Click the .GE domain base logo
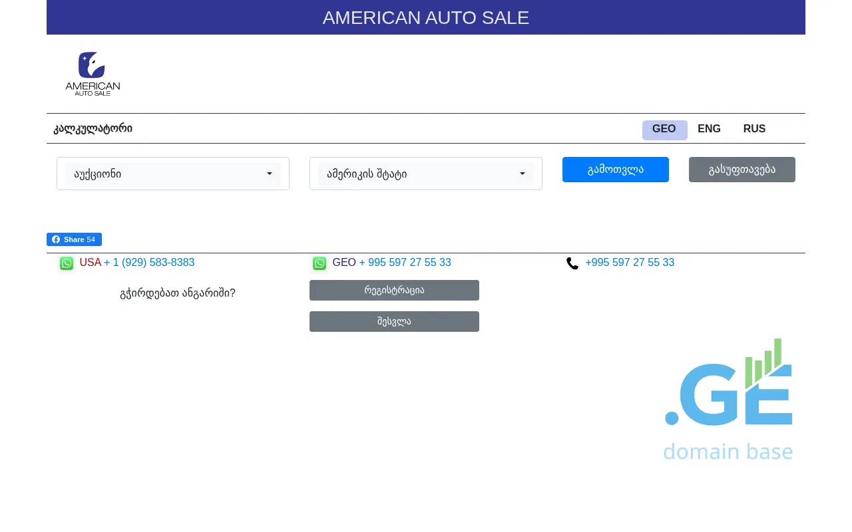Image resolution: width=852 pixels, height=532 pixels. click(x=728, y=400)
